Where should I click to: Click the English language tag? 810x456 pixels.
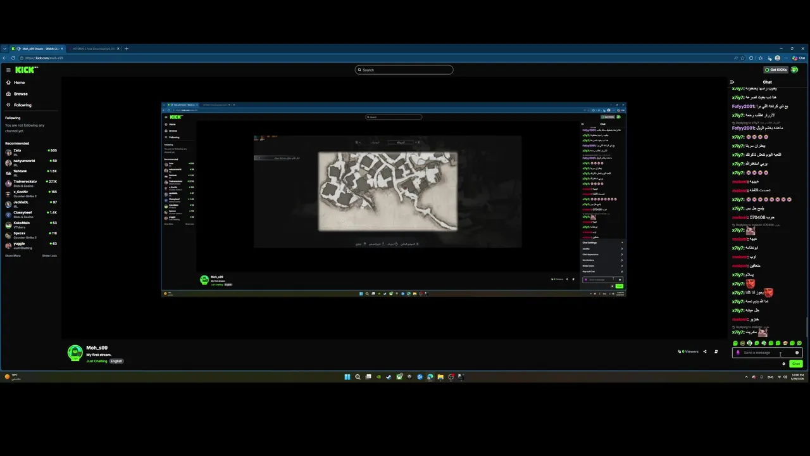pos(116,361)
